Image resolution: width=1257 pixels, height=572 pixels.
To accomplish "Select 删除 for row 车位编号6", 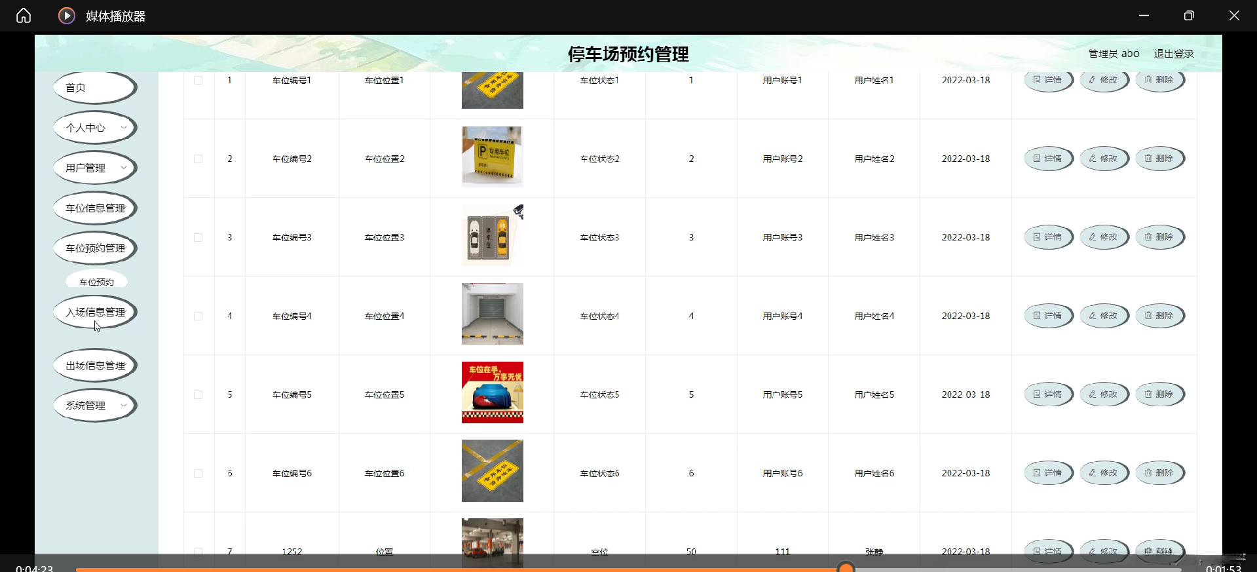I will tap(1159, 473).
